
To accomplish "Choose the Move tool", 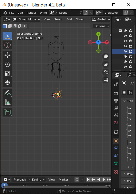I will tap(7, 55).
